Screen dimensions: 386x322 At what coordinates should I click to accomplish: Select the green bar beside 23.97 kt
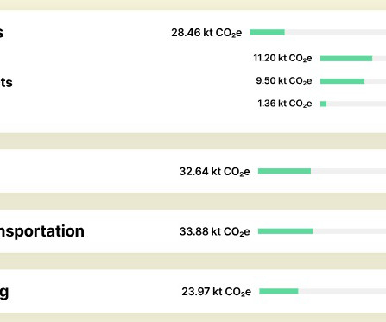pyautogui.click(x=279, y=291)
